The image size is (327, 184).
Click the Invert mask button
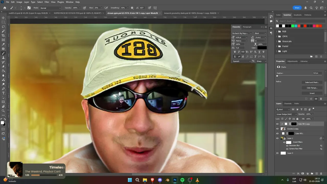coord(312,93)
